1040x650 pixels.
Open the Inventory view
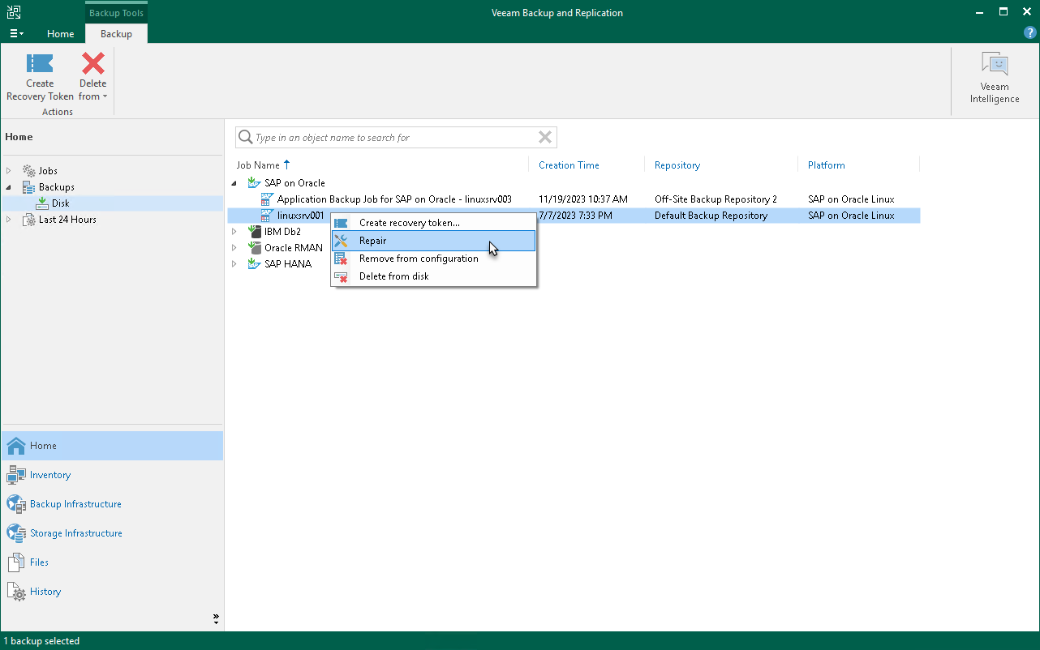coord(112,475)
